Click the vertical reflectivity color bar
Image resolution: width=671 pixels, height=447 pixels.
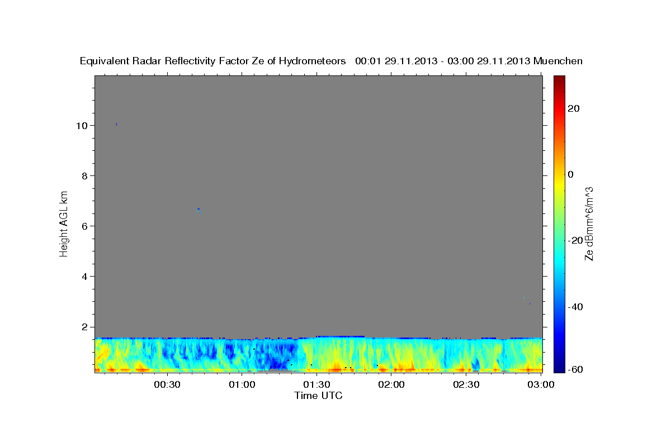(559, 223)
